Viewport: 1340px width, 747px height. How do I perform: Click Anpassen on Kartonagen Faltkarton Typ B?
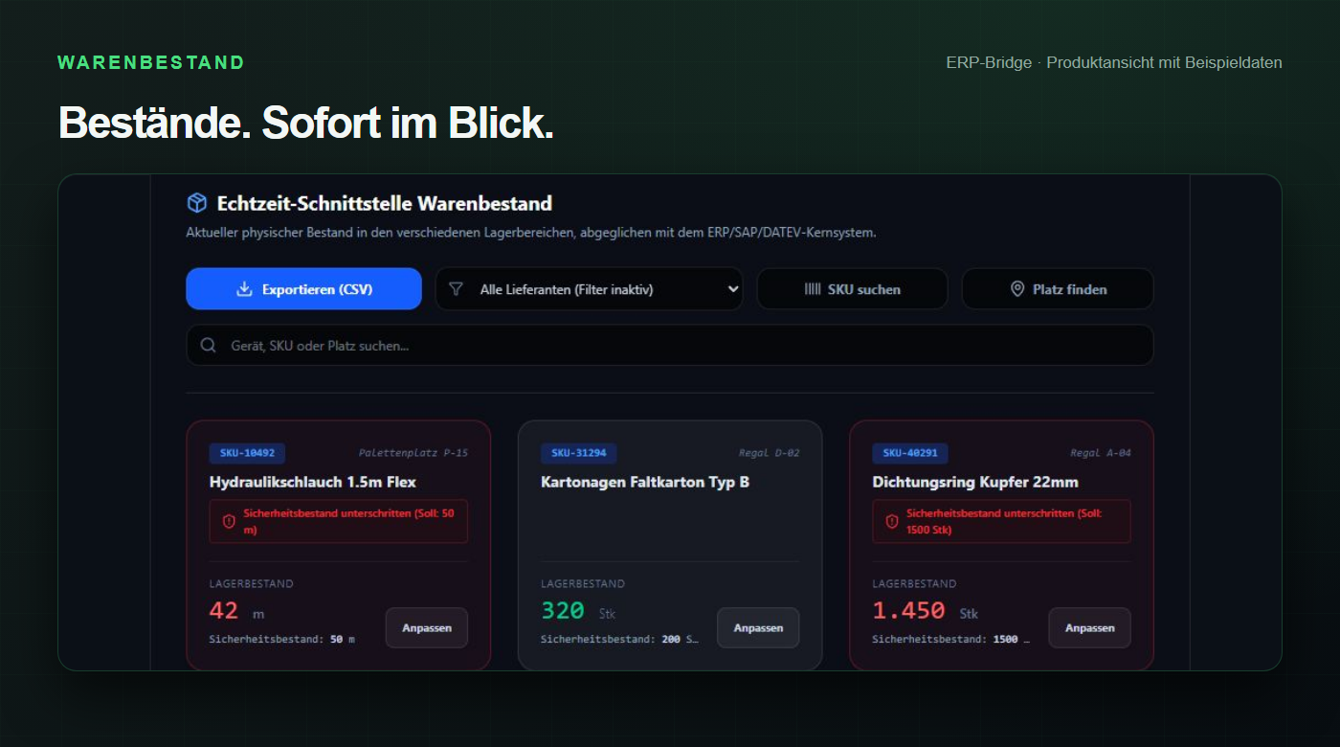coord(758,628)
